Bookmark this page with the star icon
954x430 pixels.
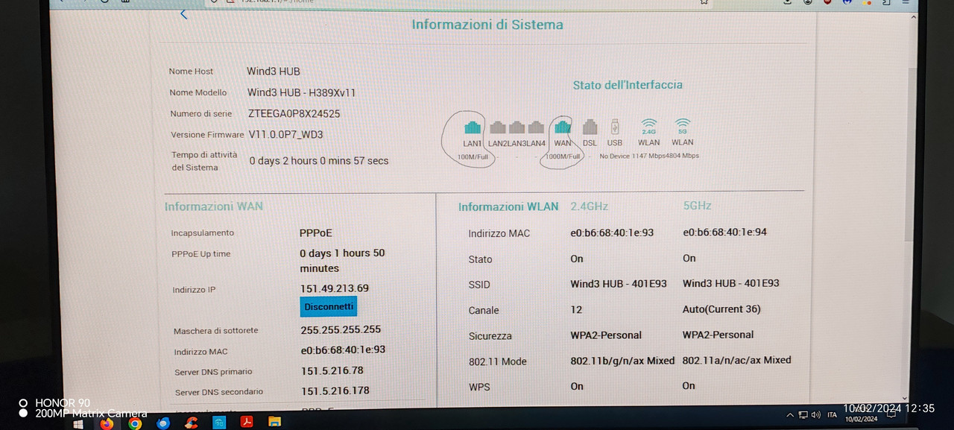click(x=704, y=3)
